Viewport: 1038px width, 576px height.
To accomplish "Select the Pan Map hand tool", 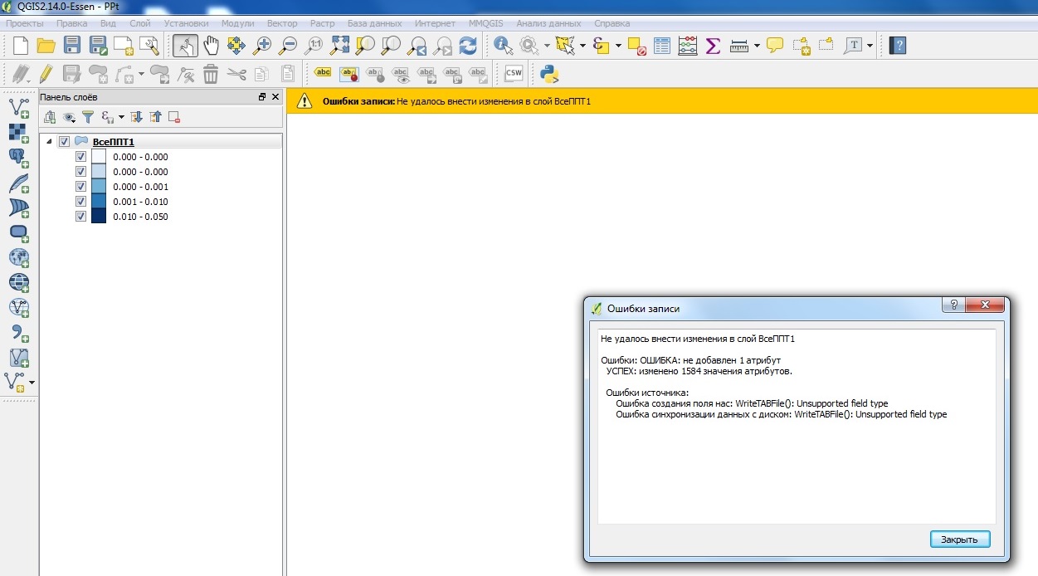I will pyautogui.click(x=211, y=45).
